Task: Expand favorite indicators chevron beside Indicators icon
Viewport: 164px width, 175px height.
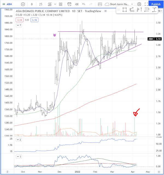Action: tap(55, 4)
